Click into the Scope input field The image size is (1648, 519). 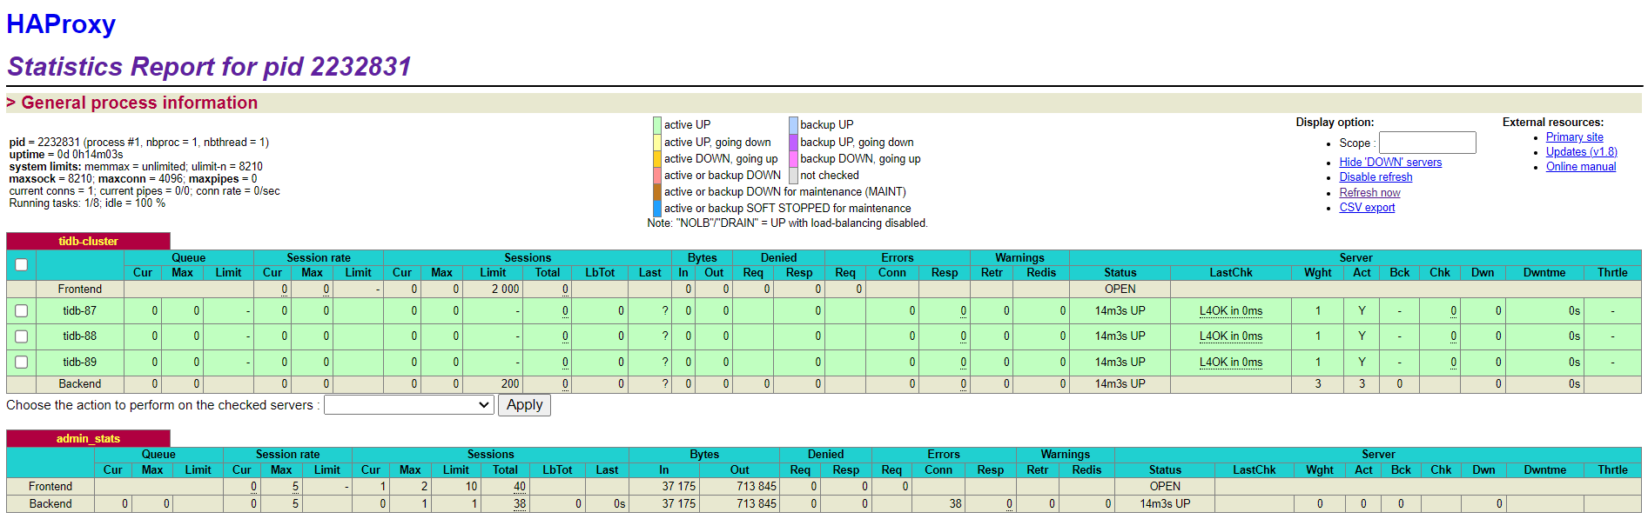tap(1427, 143)
